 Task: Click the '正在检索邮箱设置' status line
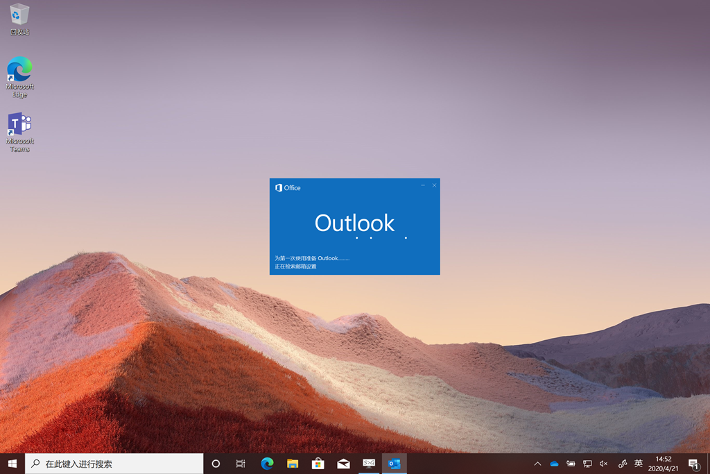tap(295, 266)
